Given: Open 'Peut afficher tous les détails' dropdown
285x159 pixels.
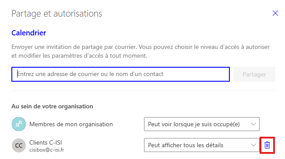Looking at the screenshot, I should (x=202, y=145).
